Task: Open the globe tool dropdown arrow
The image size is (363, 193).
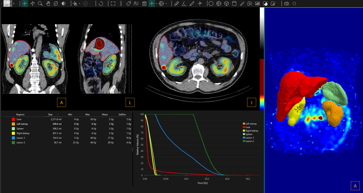Action: click(x=166, y=4)
